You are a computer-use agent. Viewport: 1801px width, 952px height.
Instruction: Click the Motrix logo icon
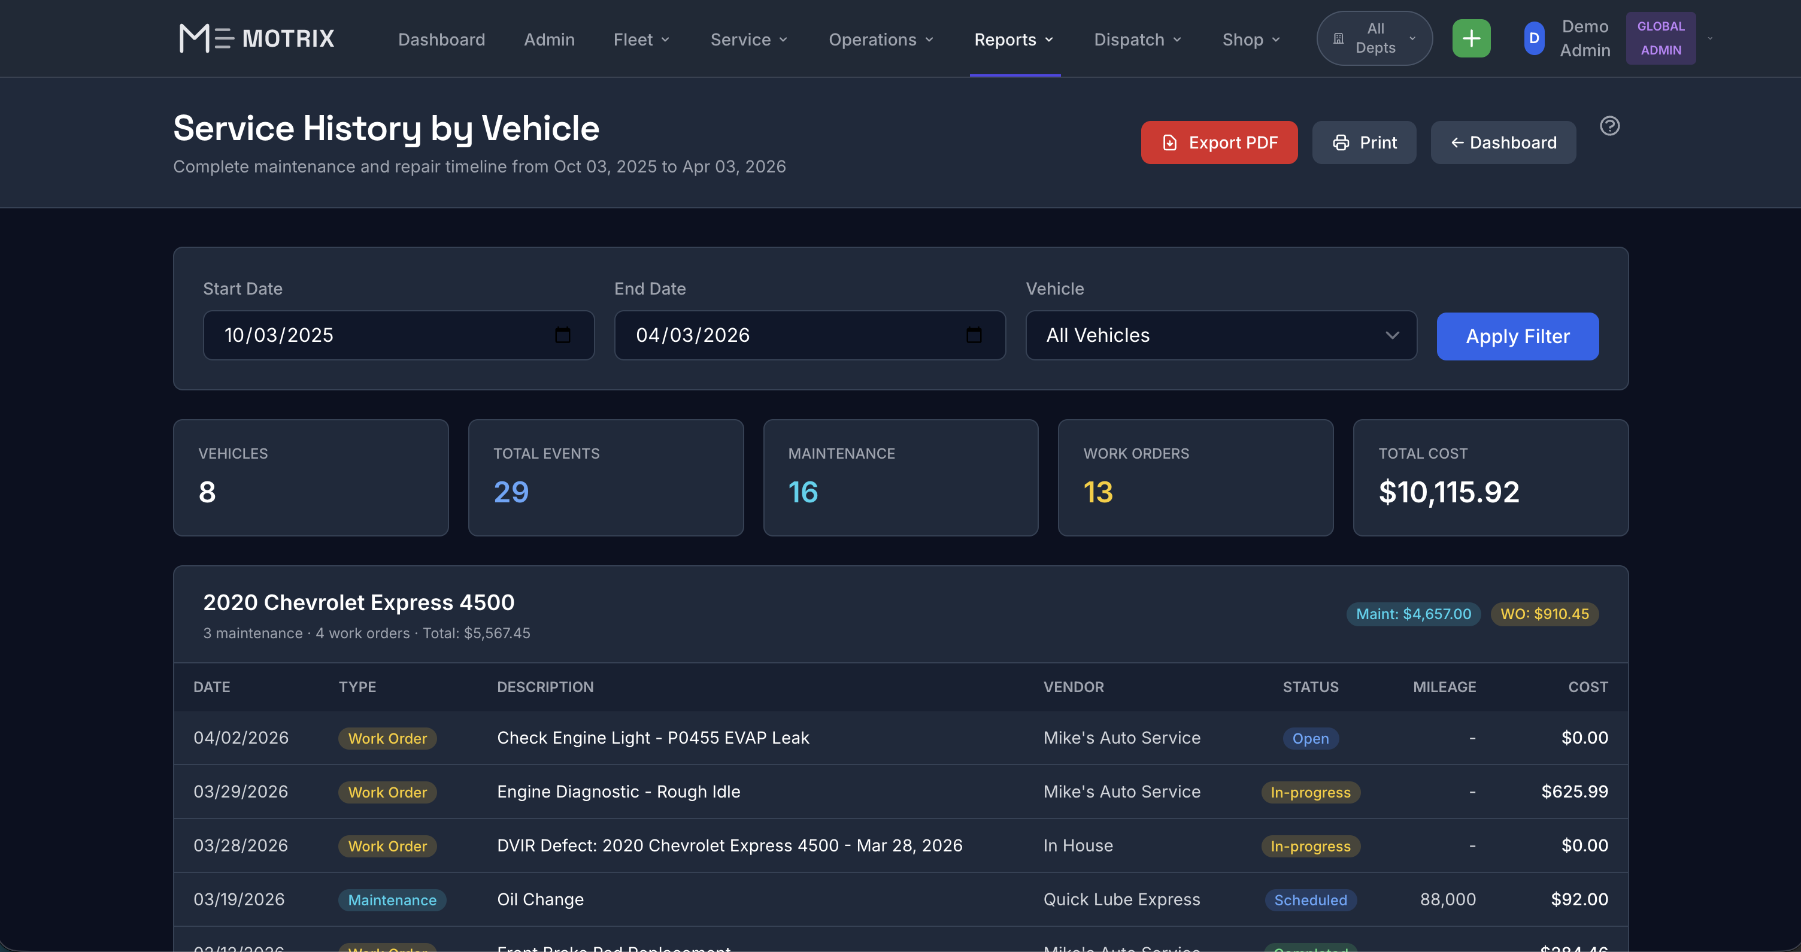click(x=205, y=38)
